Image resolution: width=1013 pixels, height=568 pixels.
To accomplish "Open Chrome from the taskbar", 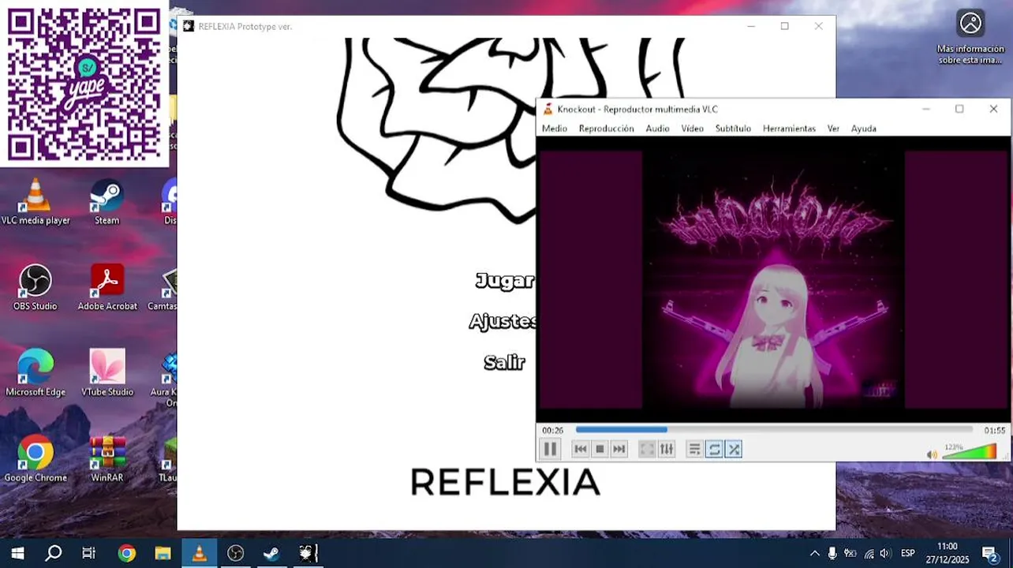I will click(126, 553).
